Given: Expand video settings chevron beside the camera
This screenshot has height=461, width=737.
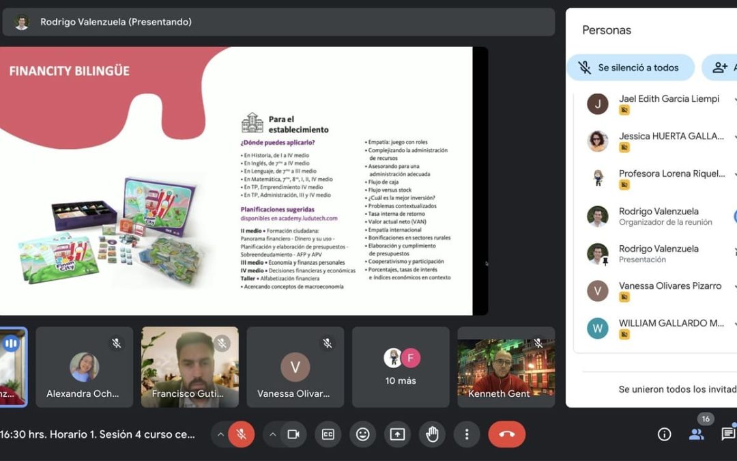Looking at the screenshot, I should click(272, 434).
